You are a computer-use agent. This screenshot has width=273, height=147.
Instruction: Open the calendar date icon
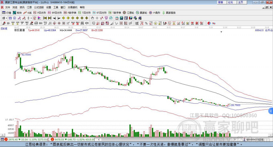(x=117, y=18)
